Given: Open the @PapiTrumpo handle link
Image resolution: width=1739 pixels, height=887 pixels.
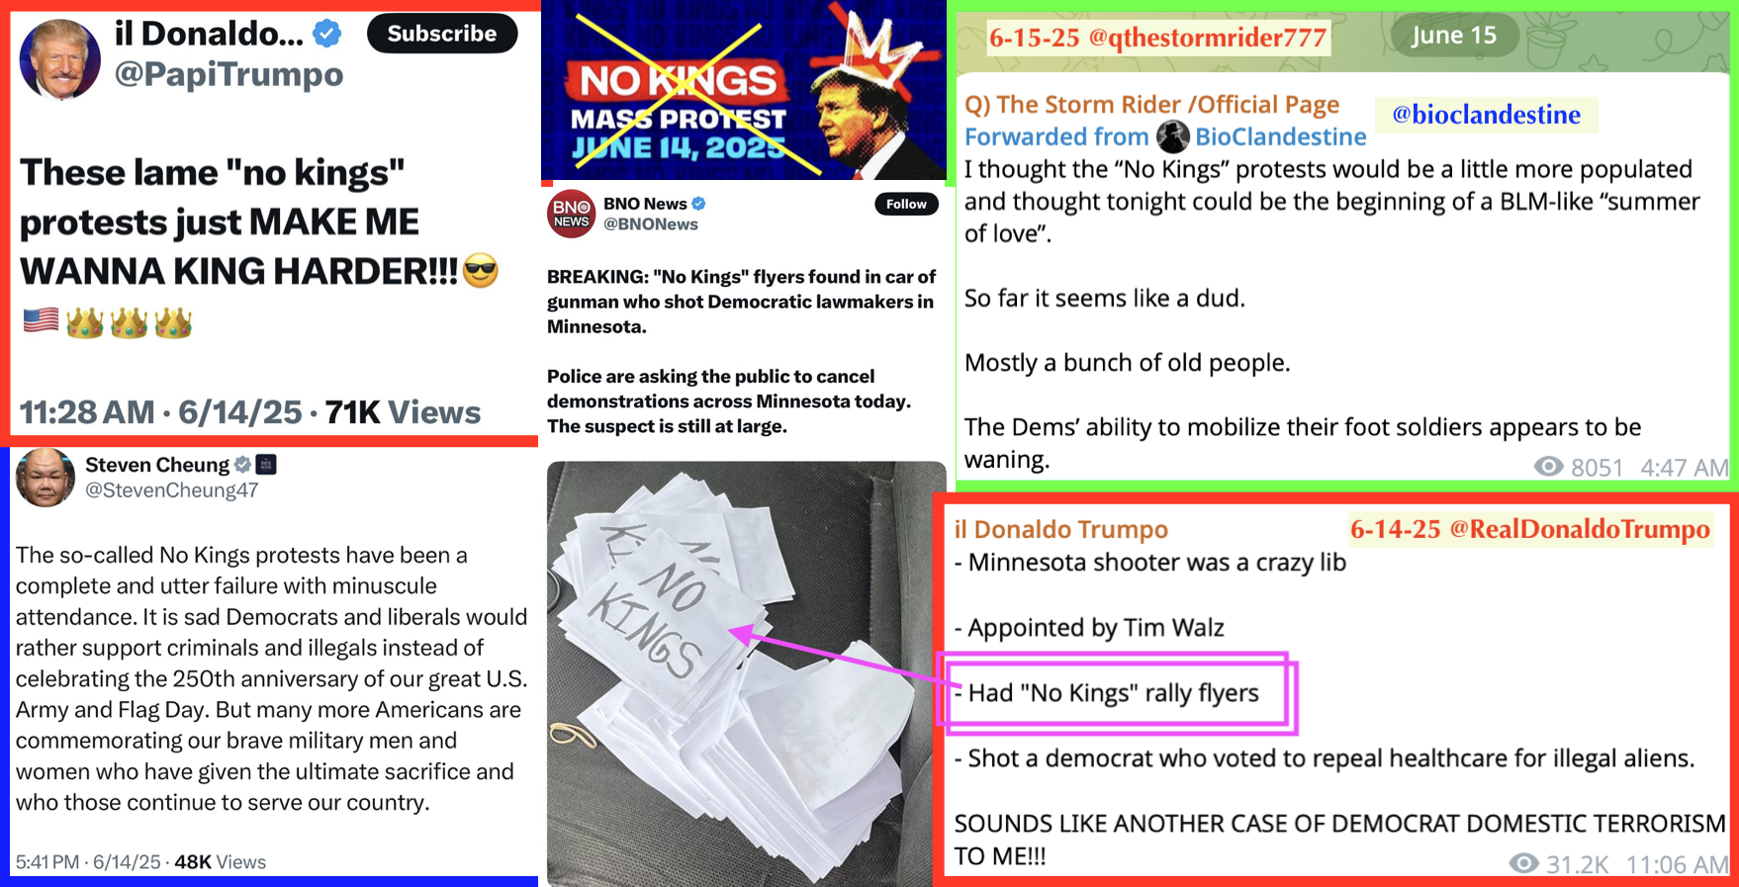Looking at the screenshot, I should pos(229,74).
